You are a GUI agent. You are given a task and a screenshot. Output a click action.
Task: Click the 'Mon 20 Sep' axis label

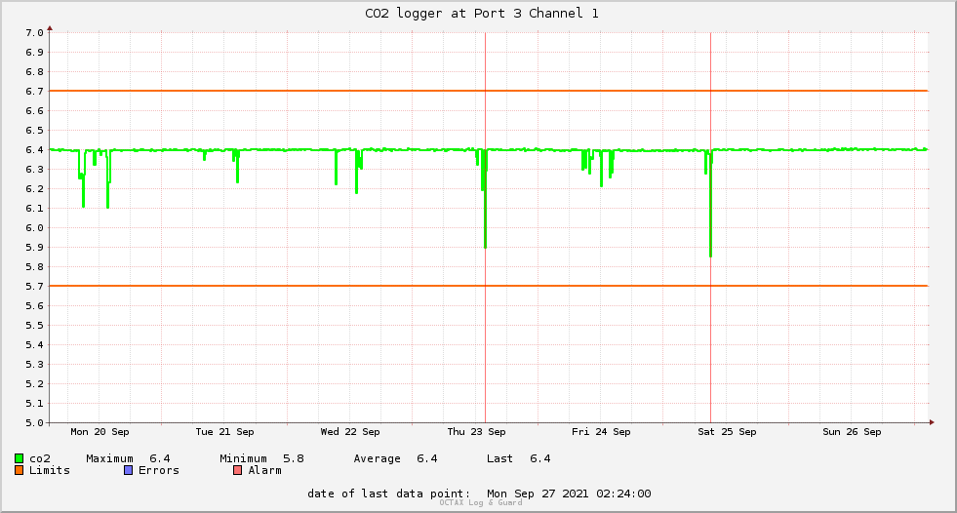(x=100, y=432)
